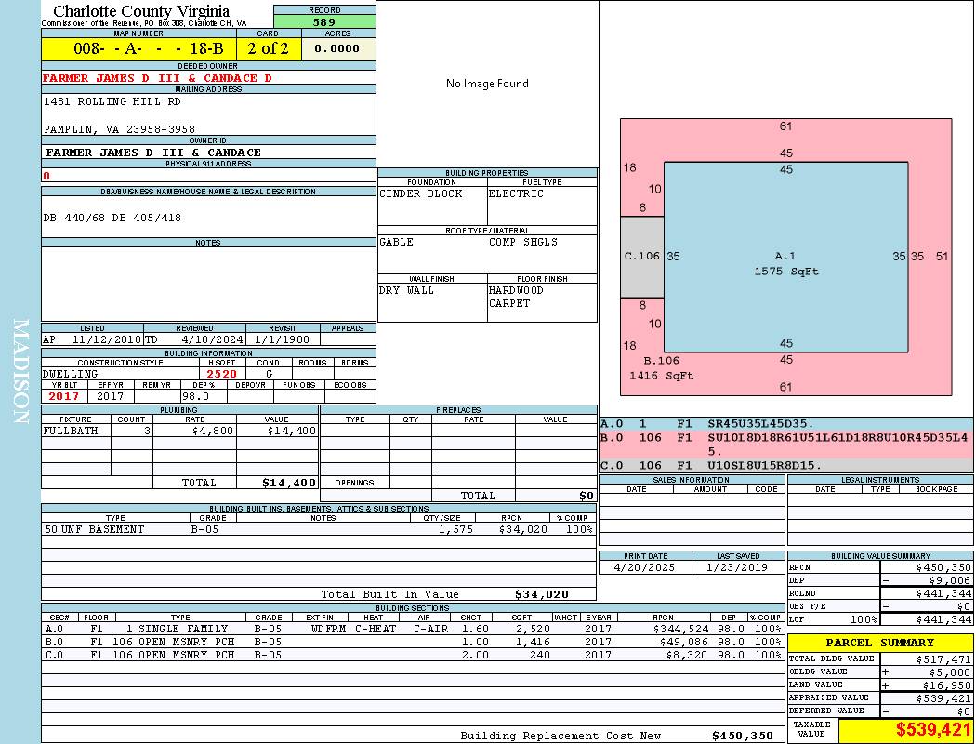Image resolution: width=976 pixels, height=744 pixels.
Task: Select the FULLBATH plumbing fixture row
Action: pyautogui.click(x=179, y=432)
